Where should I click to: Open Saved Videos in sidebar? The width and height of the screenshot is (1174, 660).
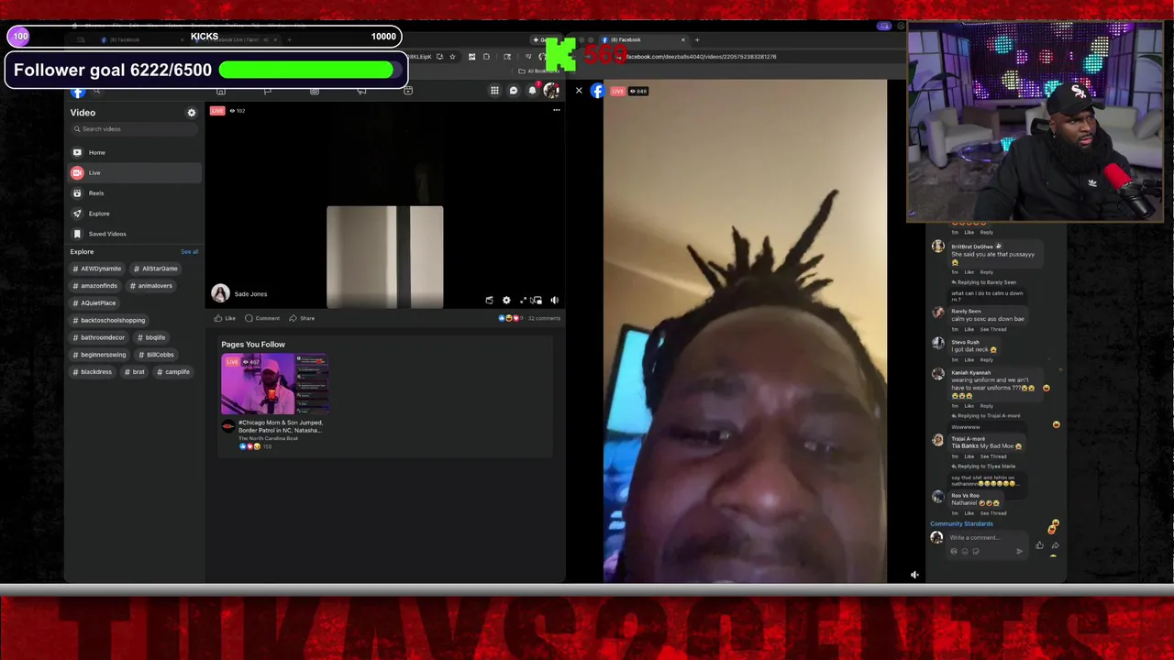134,234
